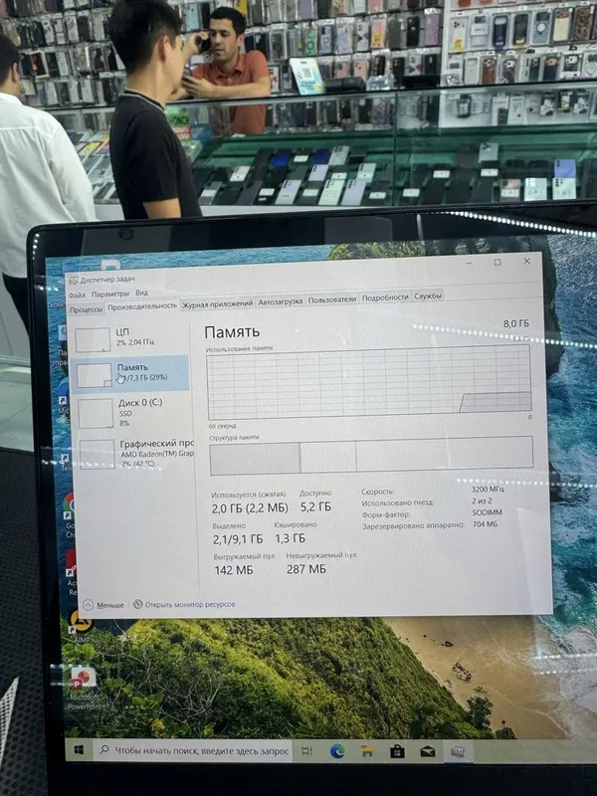Click the taskbar search input field
The height and width of the screenshot is (796, 597).
tap(193, 750)
